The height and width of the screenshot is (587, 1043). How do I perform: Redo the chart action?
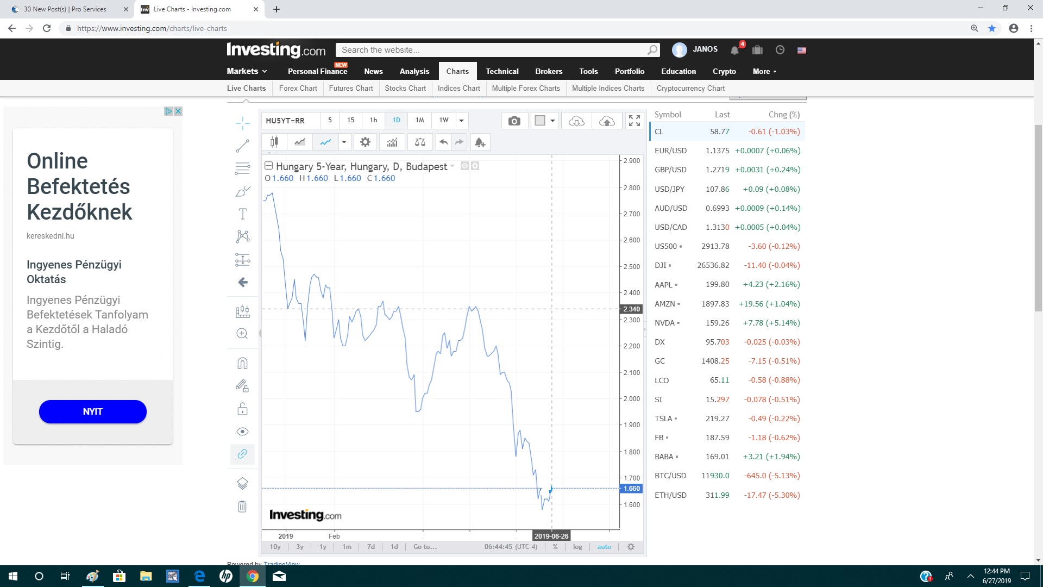460,142
